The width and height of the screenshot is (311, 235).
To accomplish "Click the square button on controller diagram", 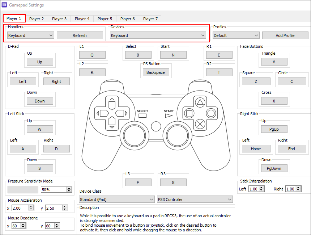I will (x=189, y=113).
